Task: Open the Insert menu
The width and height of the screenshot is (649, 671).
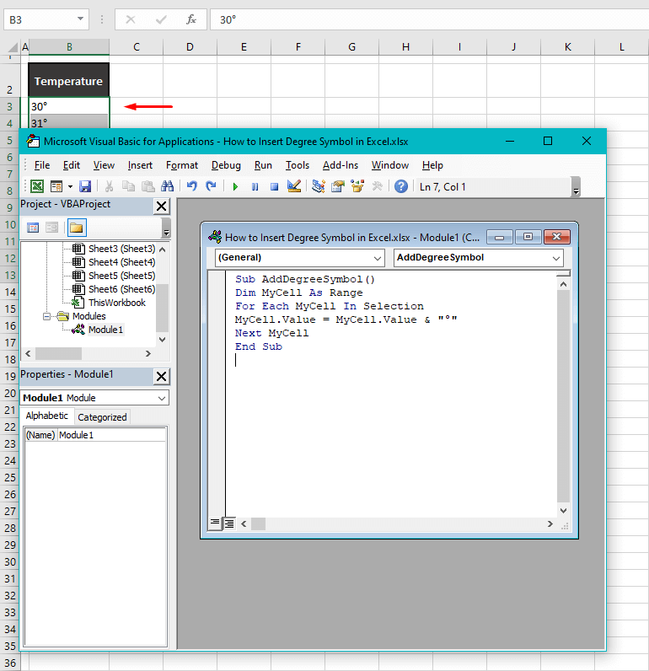Action: pyautogui.click(x=140, y=165)
